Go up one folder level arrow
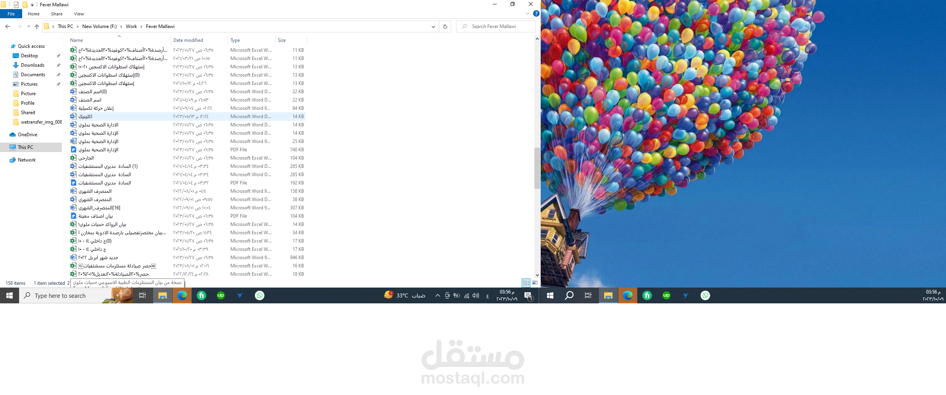946x395 pixels. 37,26
